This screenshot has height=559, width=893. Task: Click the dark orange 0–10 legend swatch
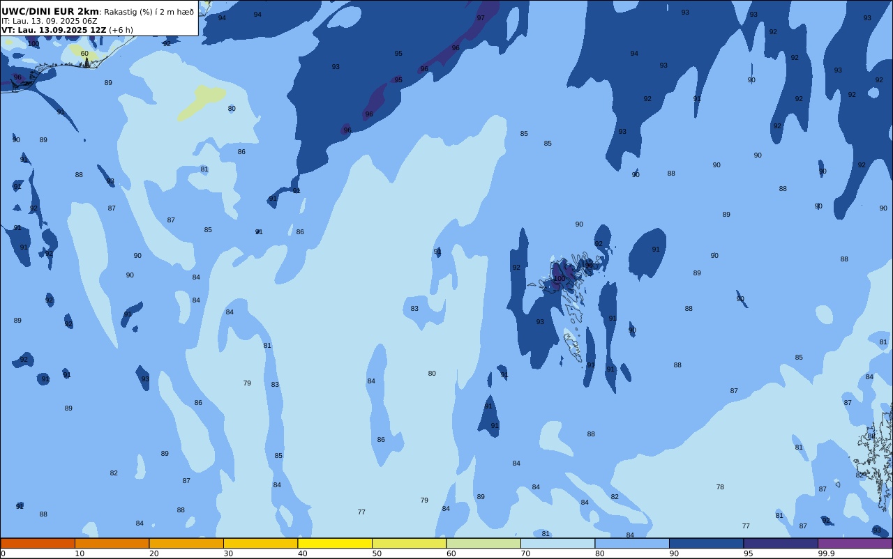[38, 543]
